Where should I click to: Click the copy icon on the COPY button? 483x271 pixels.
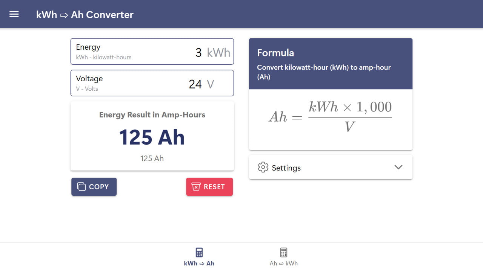[81, 187]
